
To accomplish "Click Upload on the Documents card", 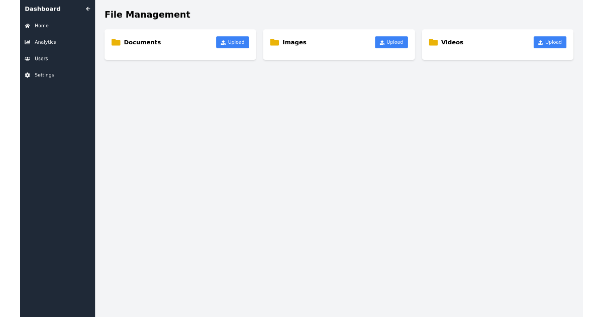I will coord(232,42).
